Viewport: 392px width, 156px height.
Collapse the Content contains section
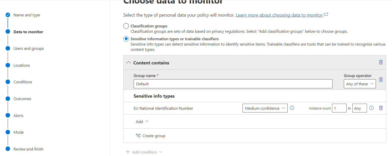129,63
